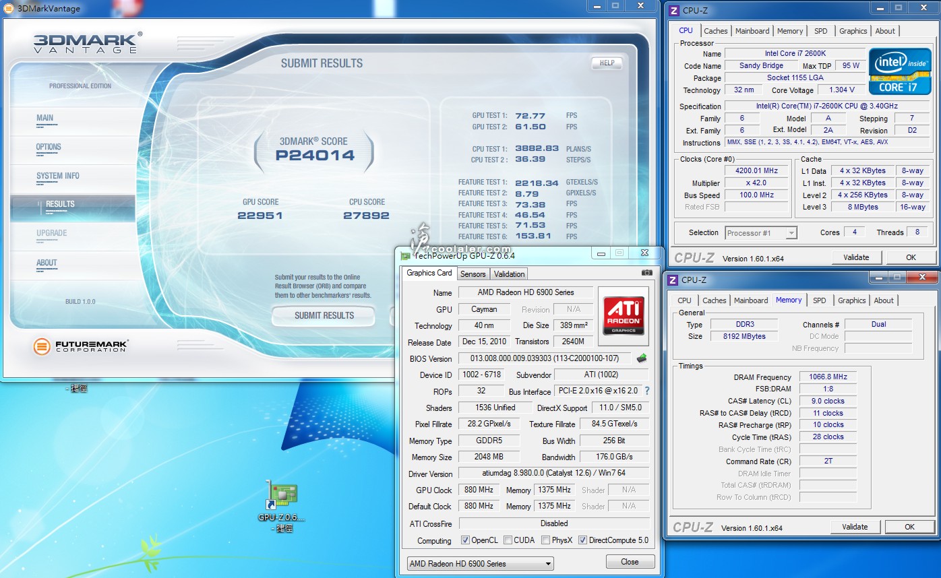Screen dimensions: 941x578
Task: Click the title bar icon of the CPU-Z window showing Clocks
Action: 673,10
